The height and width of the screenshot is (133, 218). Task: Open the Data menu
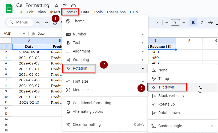(85, 12)
